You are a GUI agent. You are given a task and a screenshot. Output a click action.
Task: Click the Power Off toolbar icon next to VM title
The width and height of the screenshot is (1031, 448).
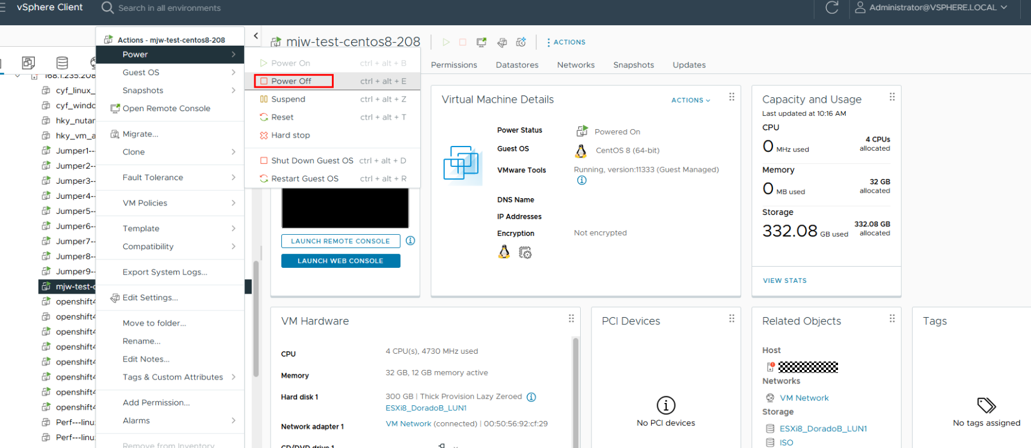point(463,42)
